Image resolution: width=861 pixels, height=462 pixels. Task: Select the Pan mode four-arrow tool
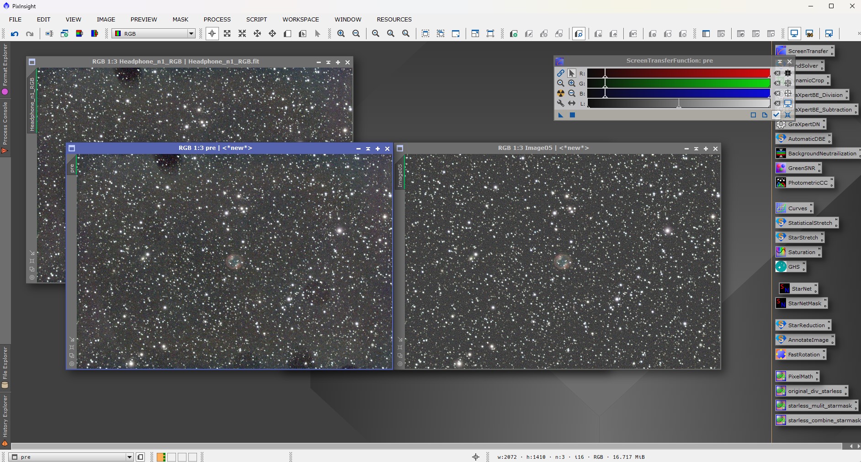[272, 34]
